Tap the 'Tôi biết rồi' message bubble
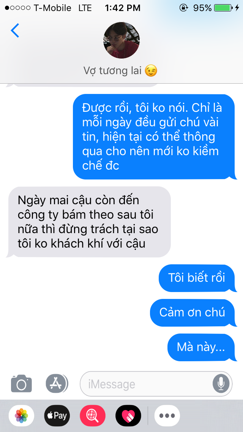 pos(197,278)
